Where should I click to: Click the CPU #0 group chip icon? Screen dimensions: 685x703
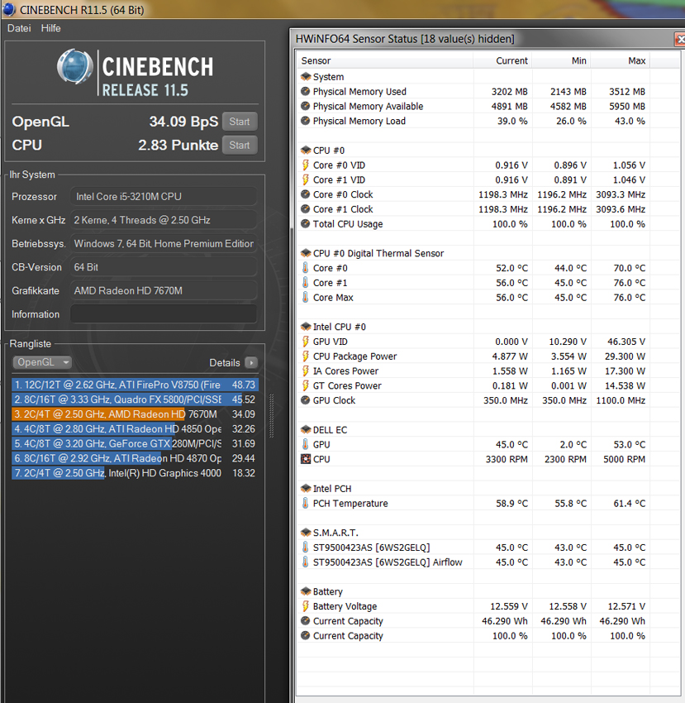coord(306,151)
